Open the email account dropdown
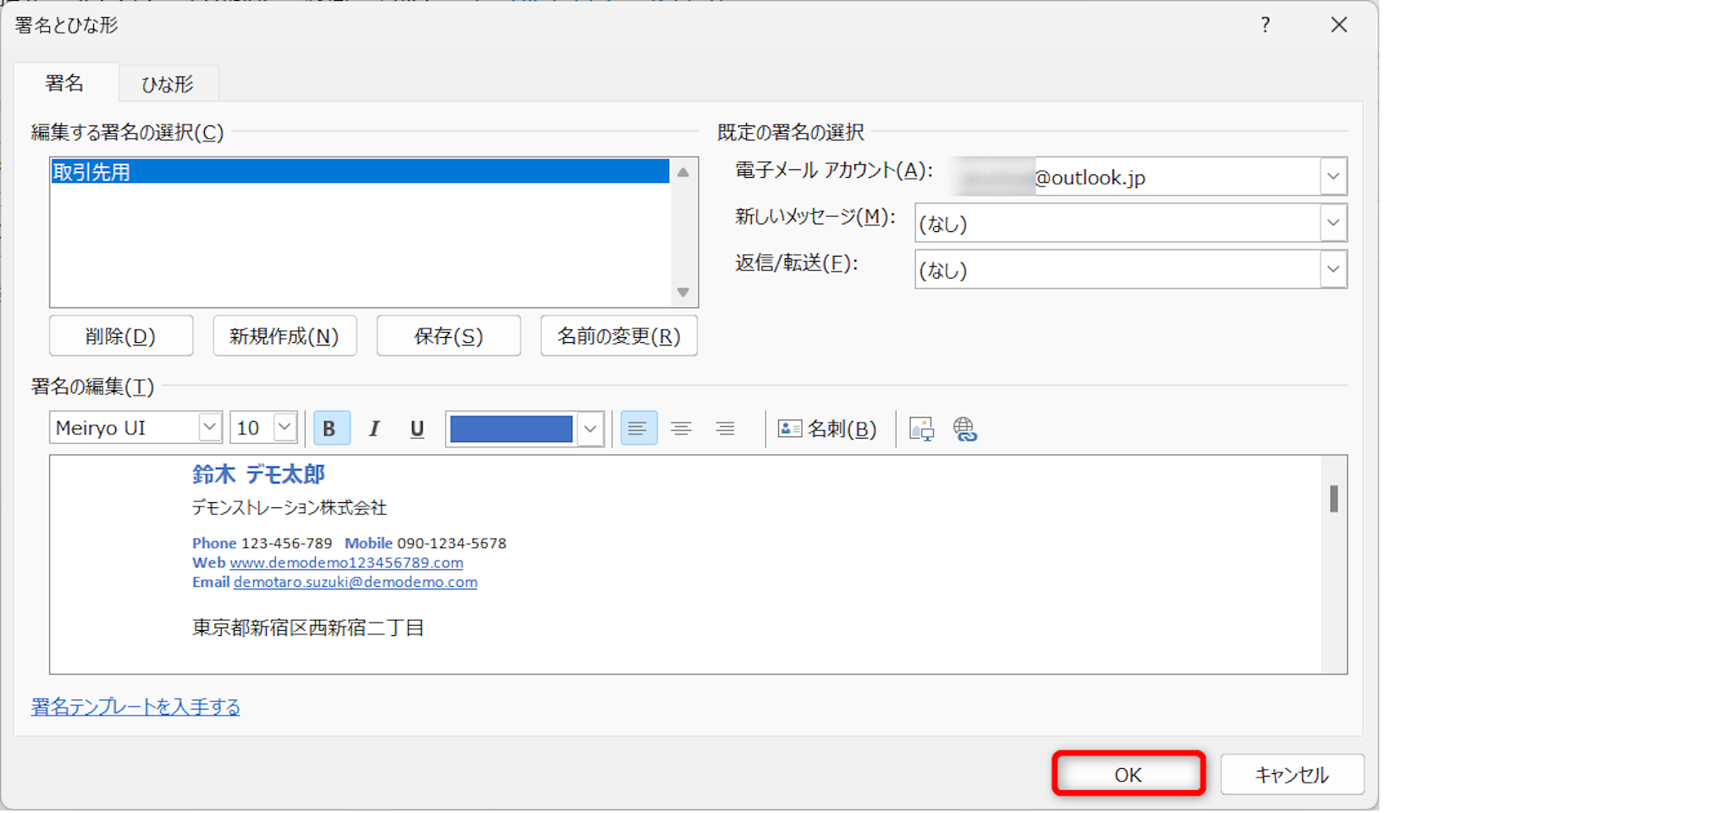Screen dimensions: 1734x813 [x=1333, y=177]
